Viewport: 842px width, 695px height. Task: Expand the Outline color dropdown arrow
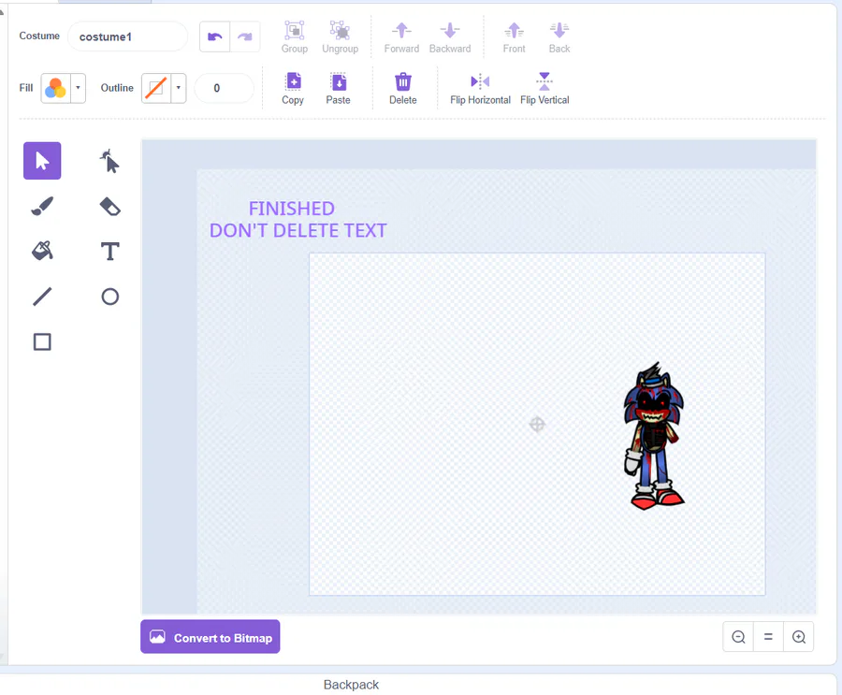[x=179, y=88]
